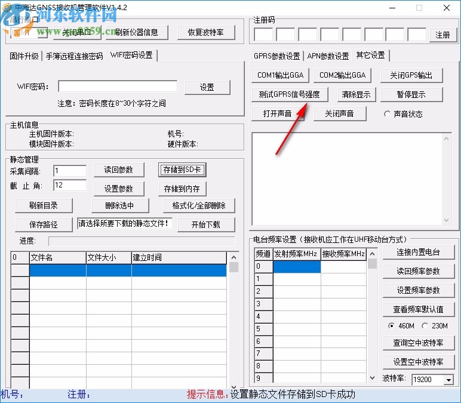Image resolution: width=461 pixels, height=403 pixels.
Task: Click the download progress bar
Action: [142, 241]
